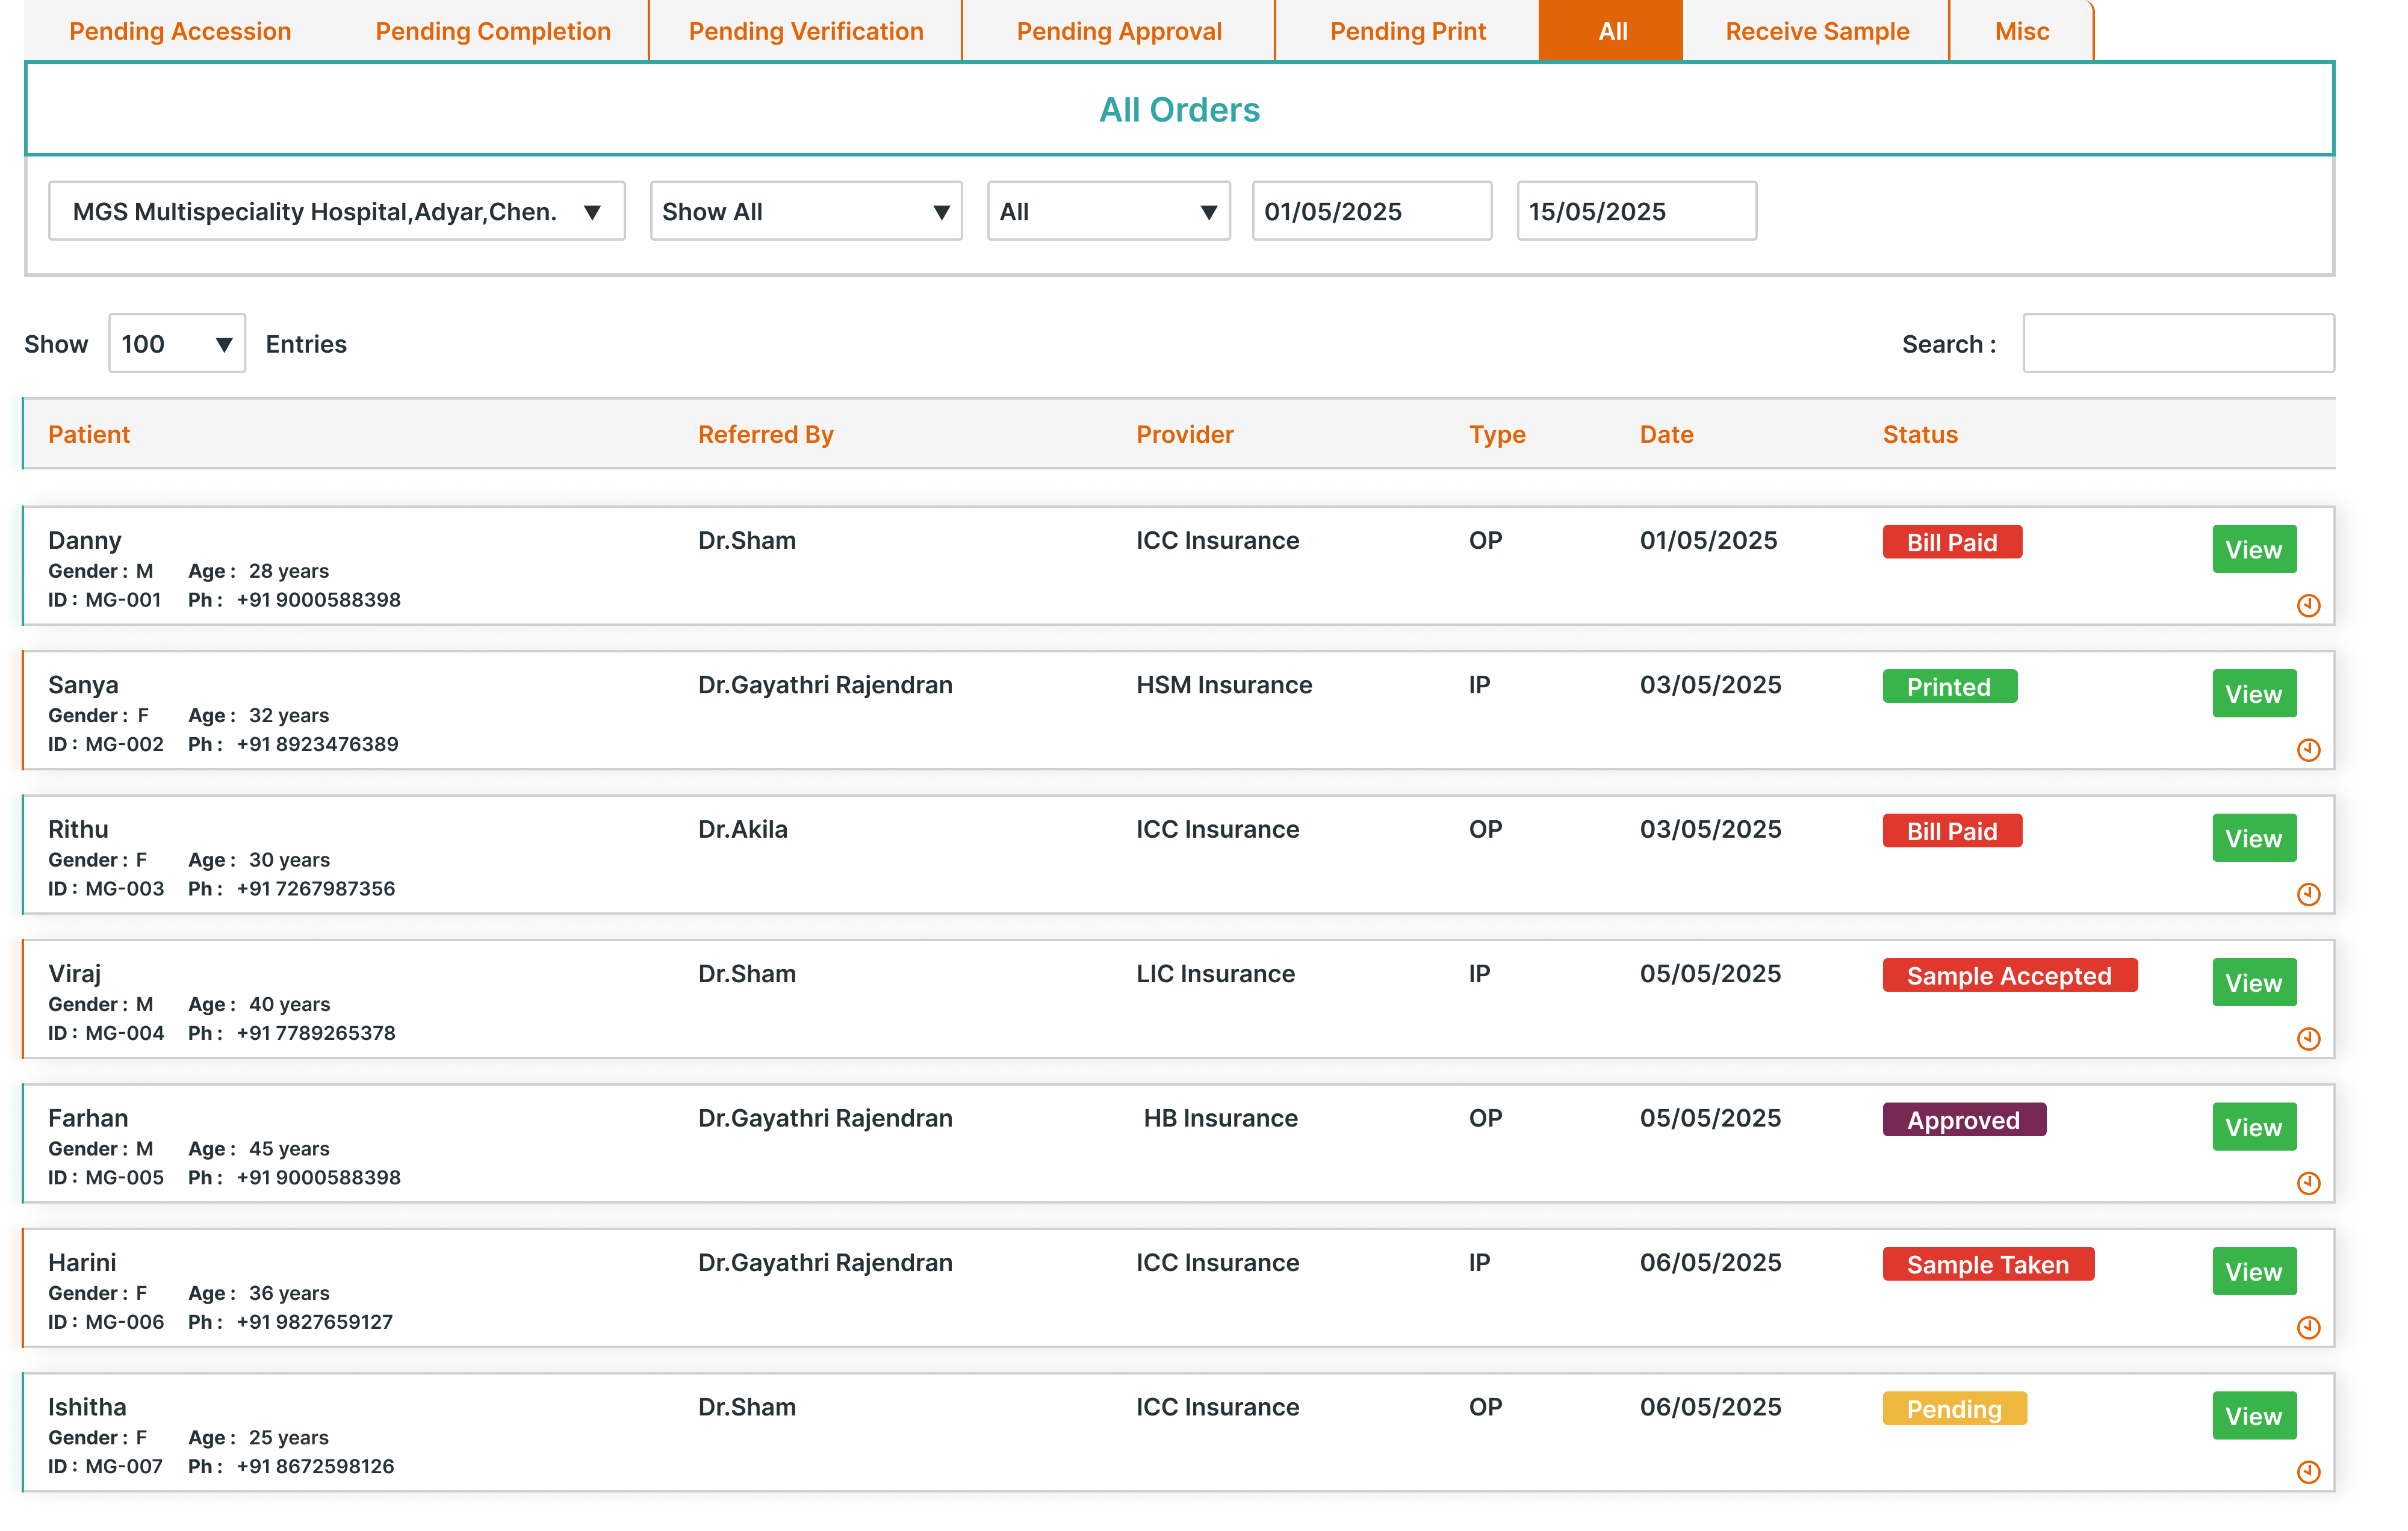The image size is (2408, 1531).
Task: Open the entries count dropdown showing 100
Action: tap(176, 344)
